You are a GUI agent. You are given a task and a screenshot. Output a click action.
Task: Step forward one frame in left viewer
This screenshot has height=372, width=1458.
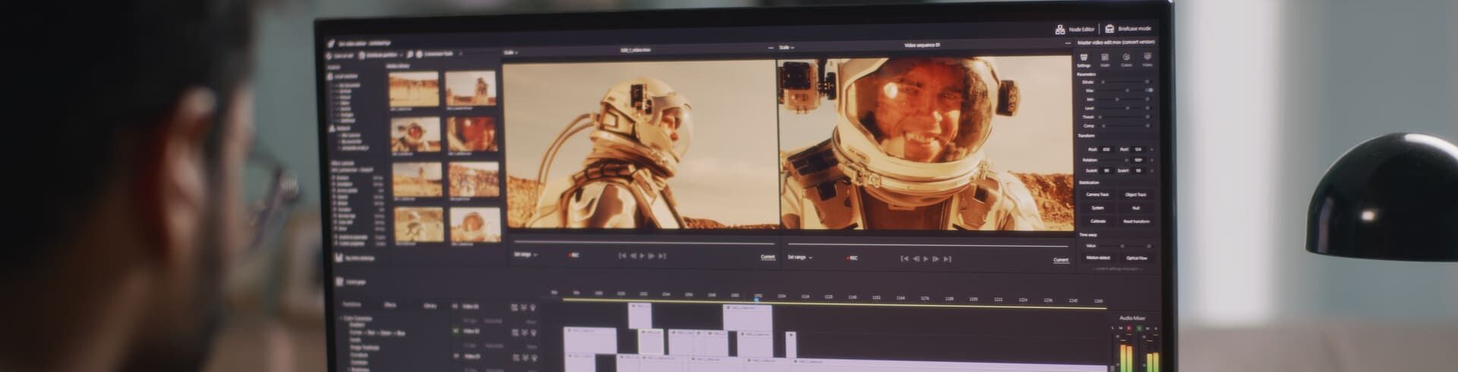(652, 256)
